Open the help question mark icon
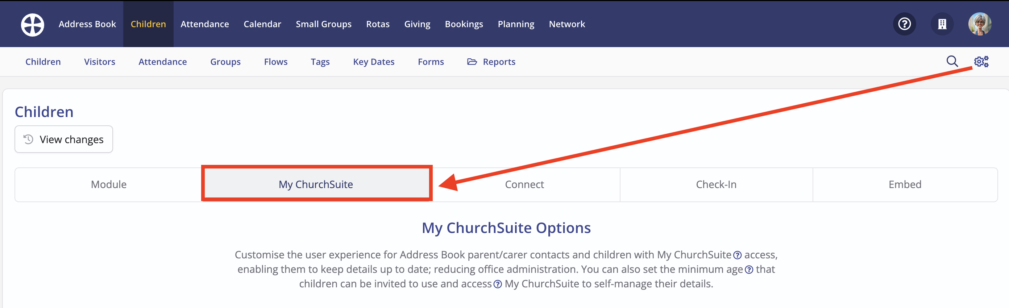Screen dimensions: 1009x308 click(904, 24)
